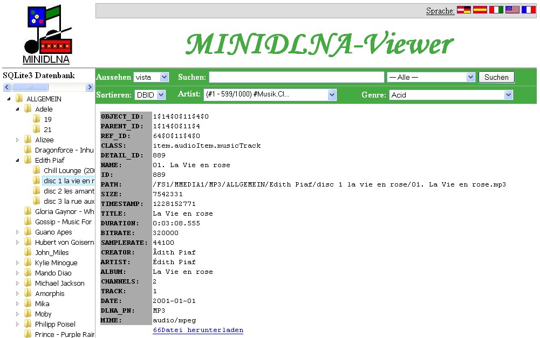Select 'disc 2 les amant' tree item
The width and height of the screenshot is (540, 338).
pos(69,191)
